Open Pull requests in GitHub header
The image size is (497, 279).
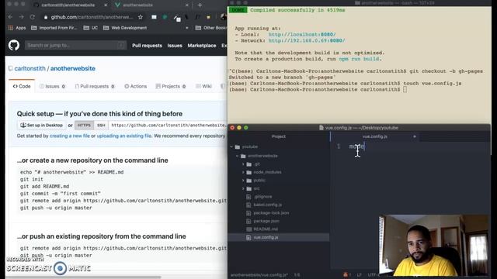[147, 46]
